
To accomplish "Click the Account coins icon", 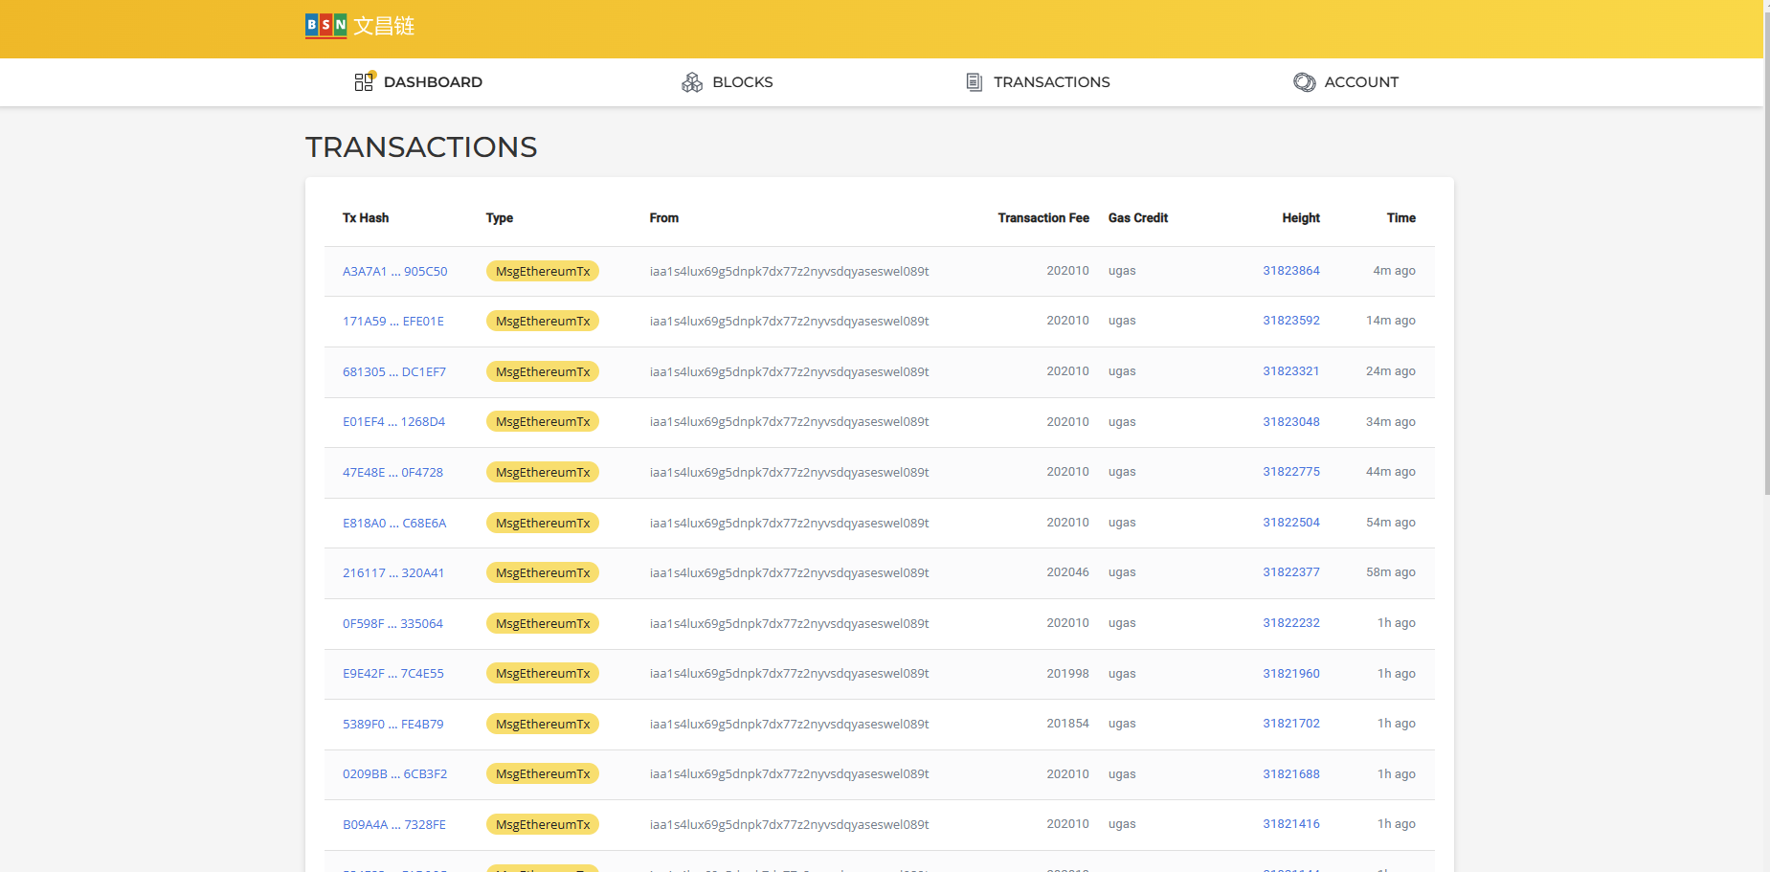I will coord(1304,82).
